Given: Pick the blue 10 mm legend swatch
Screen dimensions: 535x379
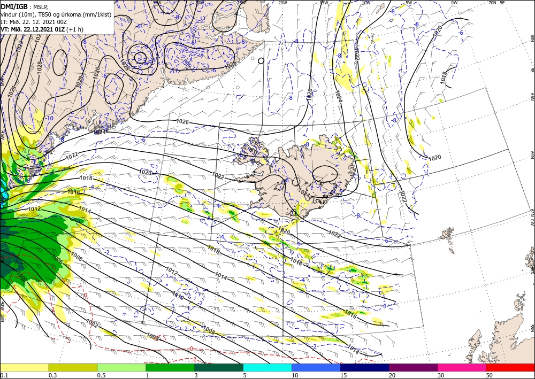Looking at the screenshot, I should point(316,367).
